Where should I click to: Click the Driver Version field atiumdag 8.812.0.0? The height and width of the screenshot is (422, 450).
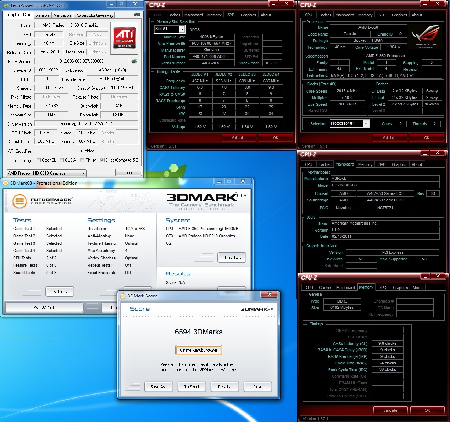87,123
